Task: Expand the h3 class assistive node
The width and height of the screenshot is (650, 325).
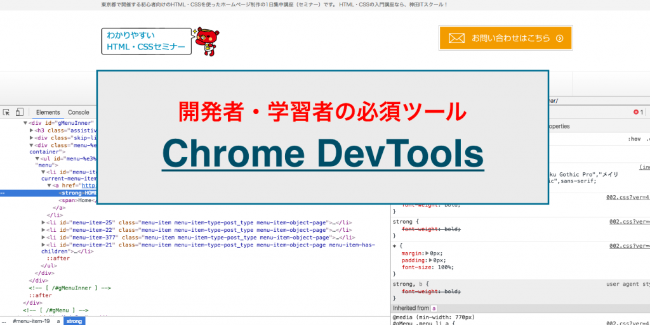Action: click(x=32, y=131)
